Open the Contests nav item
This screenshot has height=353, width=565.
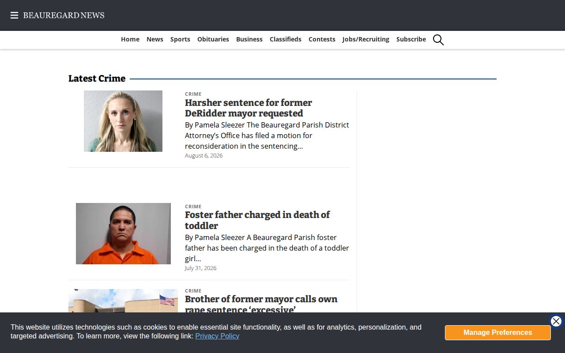click(x=322, y=39)
